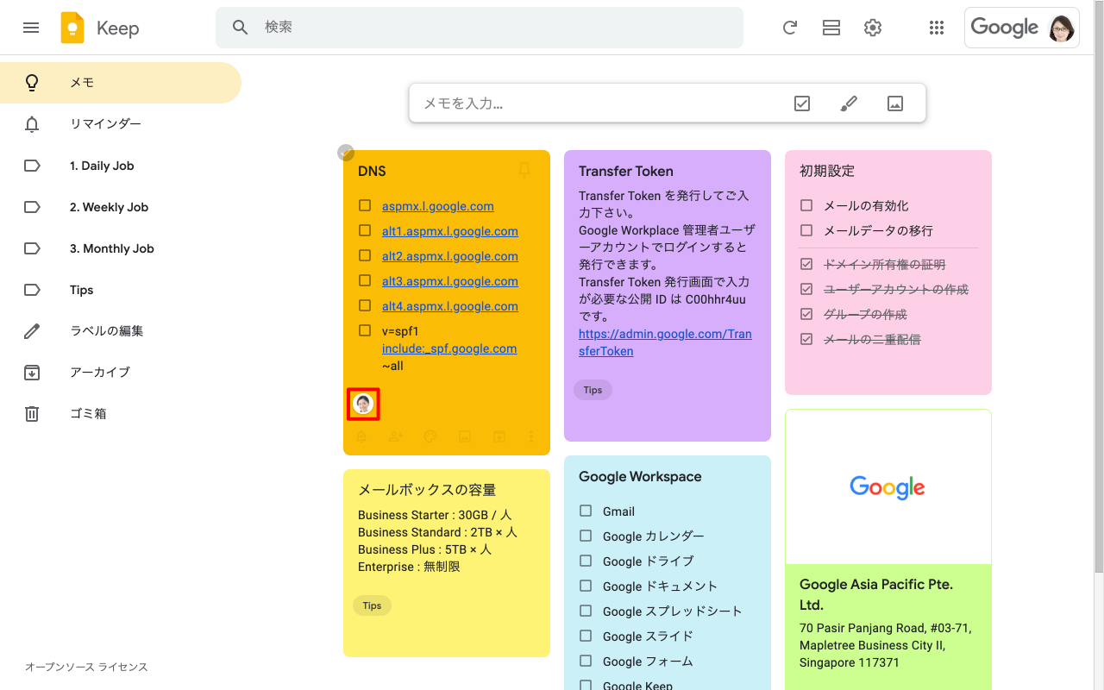Screen dimensions: 1104x690
Task: Create a new checklist note icon
Action: point(802,103)
